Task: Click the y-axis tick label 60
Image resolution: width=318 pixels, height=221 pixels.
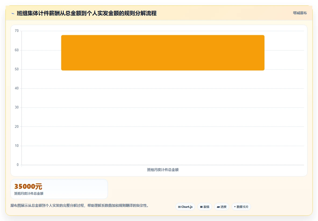Action: (x=17, y=50)
